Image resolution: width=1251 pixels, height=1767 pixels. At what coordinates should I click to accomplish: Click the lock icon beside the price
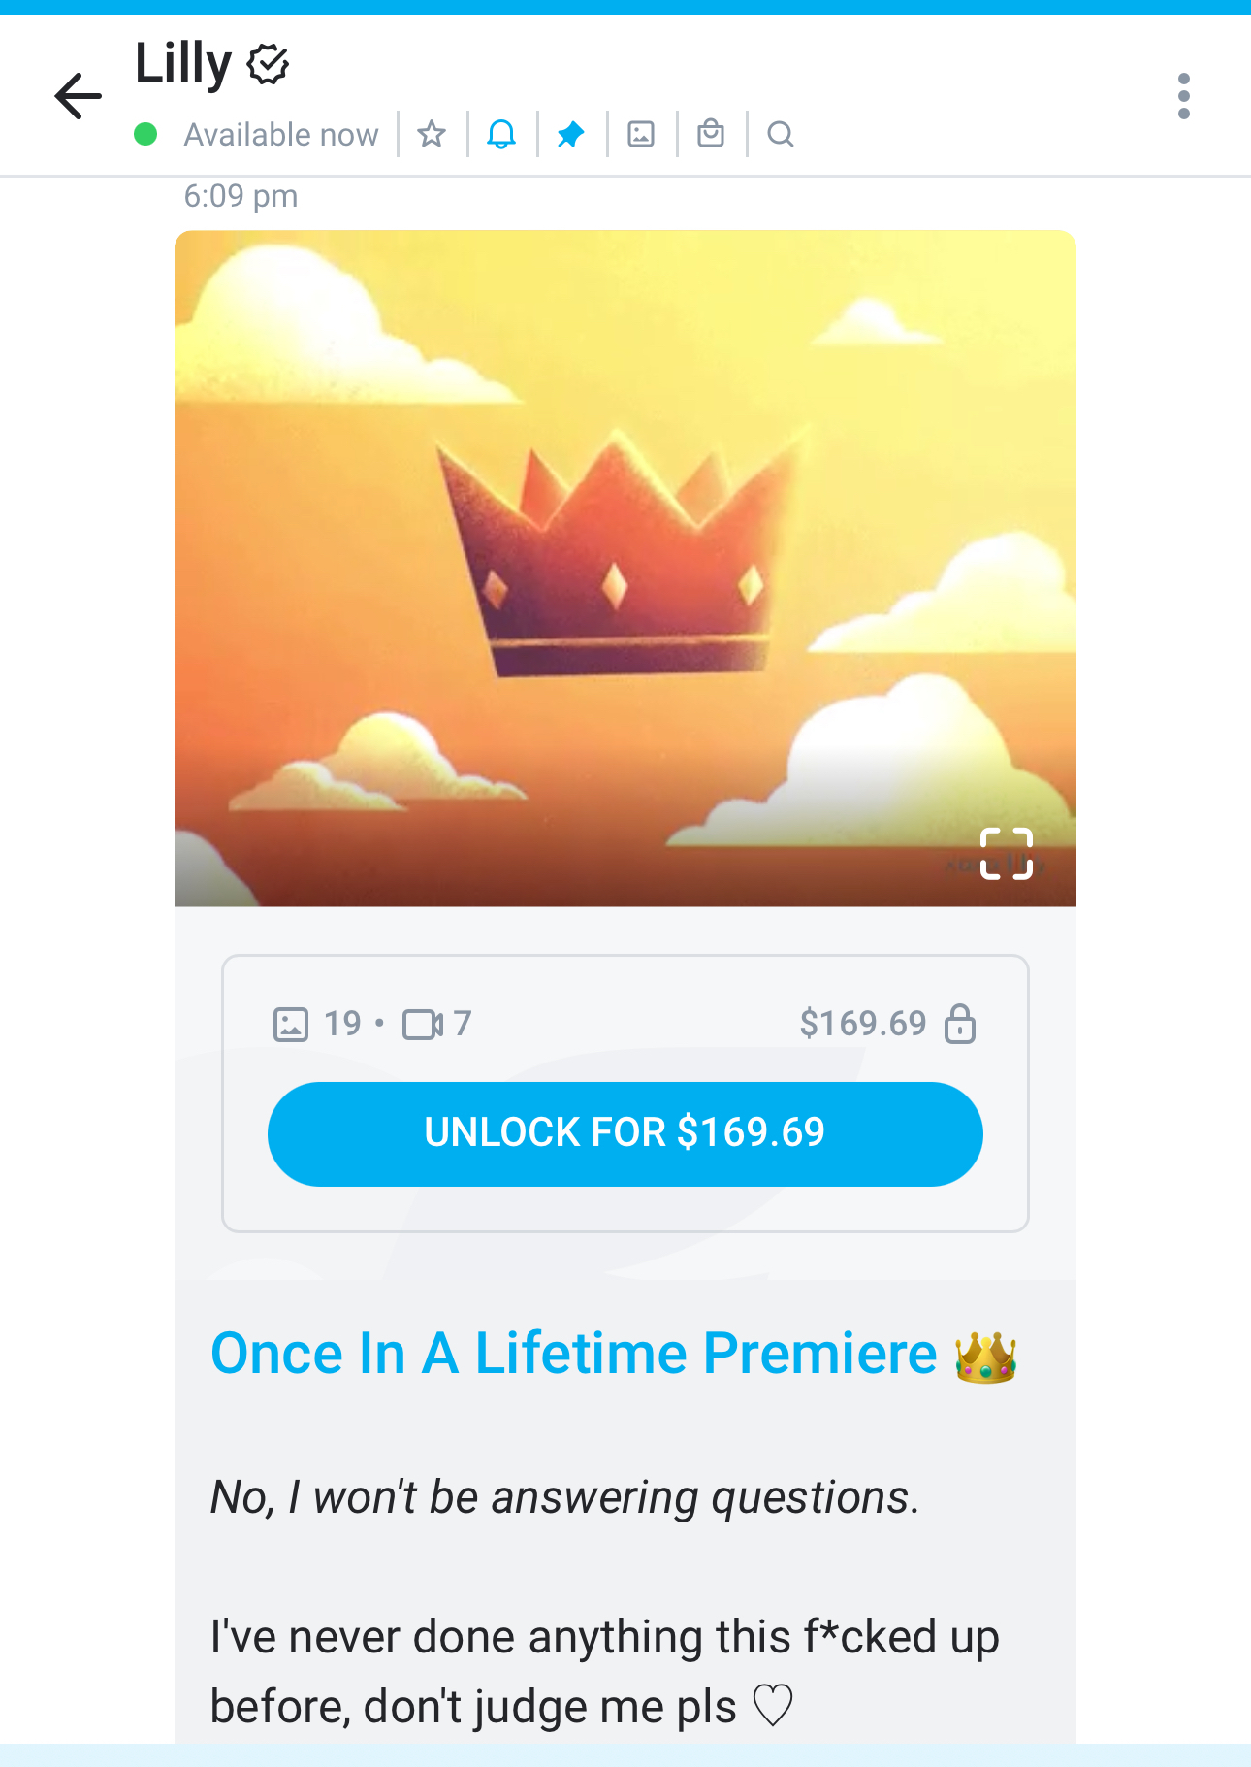pyautogui.click(x=960, y=1024)
